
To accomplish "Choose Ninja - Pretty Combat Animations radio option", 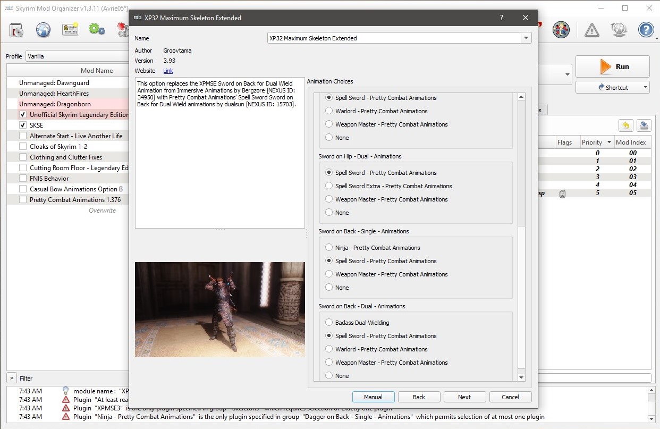I will point(329,248).
